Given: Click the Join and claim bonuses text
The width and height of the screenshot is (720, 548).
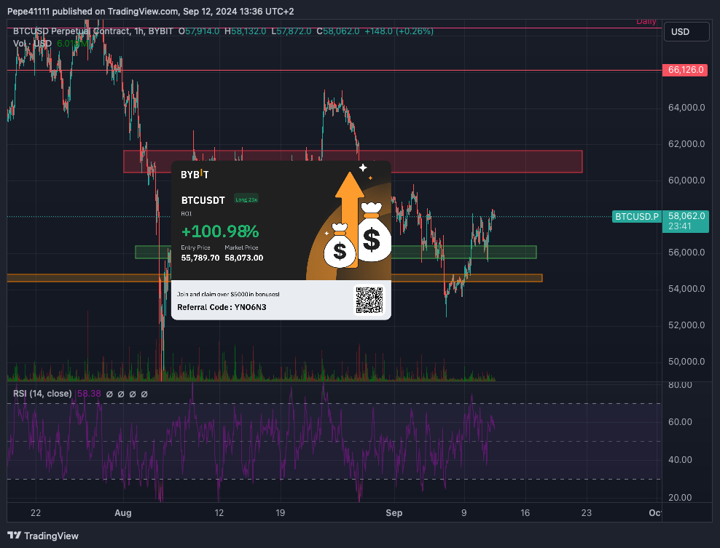Looking at the screenshot, I should coord(228,295).
